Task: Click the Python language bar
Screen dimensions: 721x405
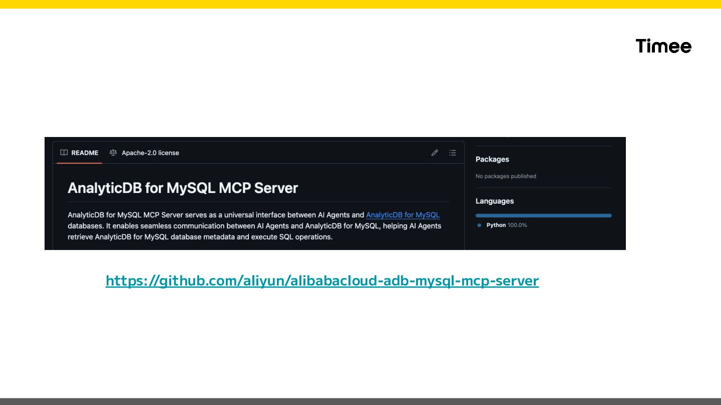Action: pyautogui.click(x=544, y=215)
